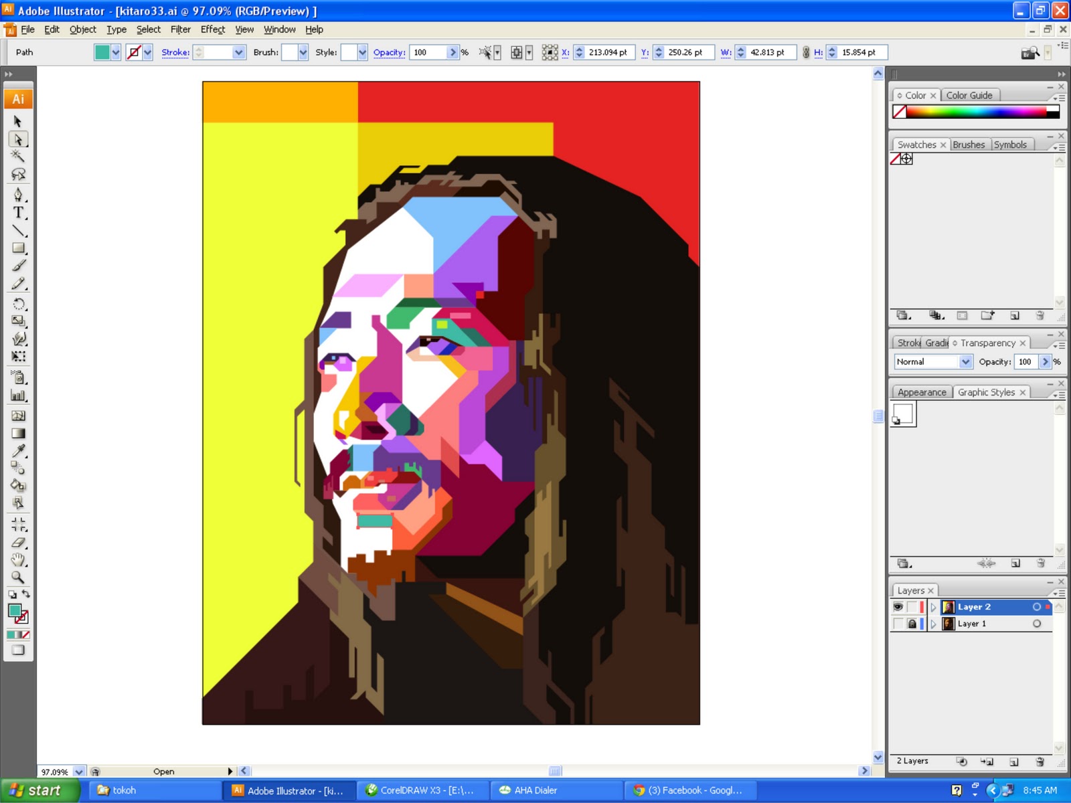Image resolution: width=1071 pixels, height=803 pixels.
Task: Open the Normal blending mode dropdown
Action: pos(965,362)
